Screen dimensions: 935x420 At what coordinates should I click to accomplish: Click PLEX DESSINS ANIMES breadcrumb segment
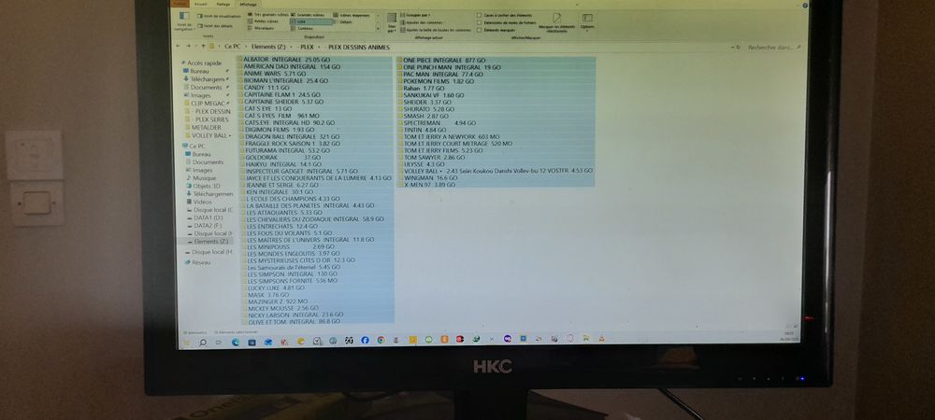coord(358,47)
